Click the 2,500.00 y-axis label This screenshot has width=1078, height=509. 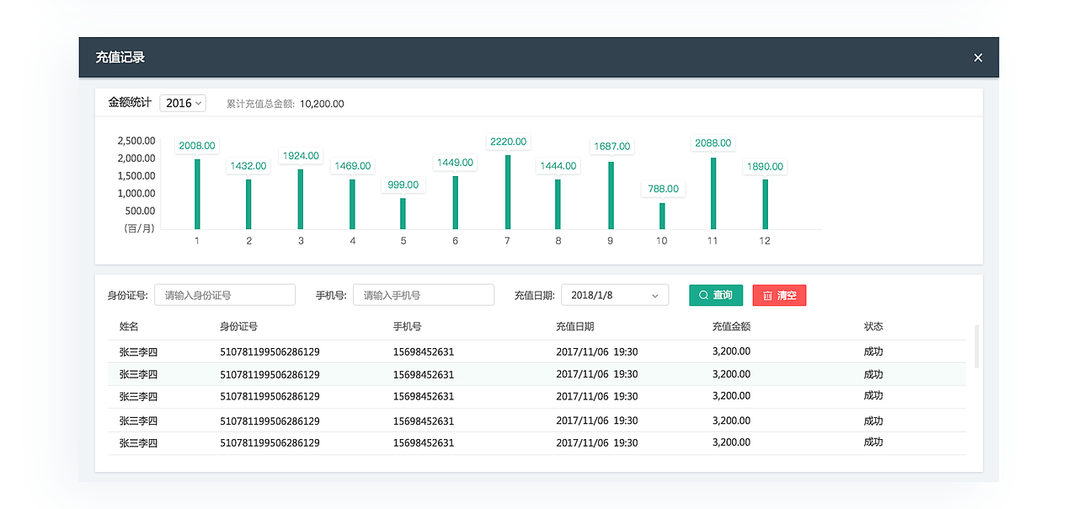(136, 141)
